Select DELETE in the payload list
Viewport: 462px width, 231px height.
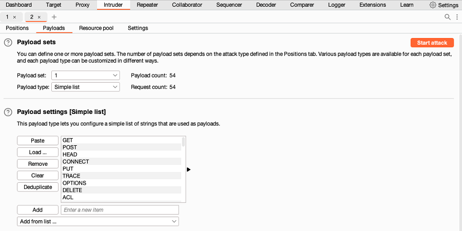pos(121,190)
